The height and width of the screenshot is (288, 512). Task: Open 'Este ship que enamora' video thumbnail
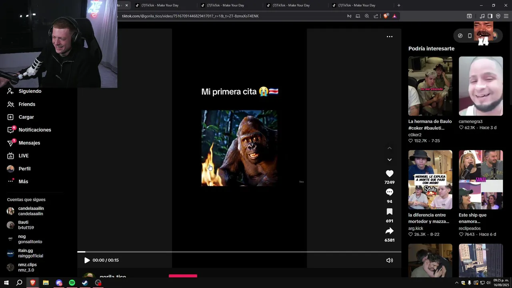481,180
